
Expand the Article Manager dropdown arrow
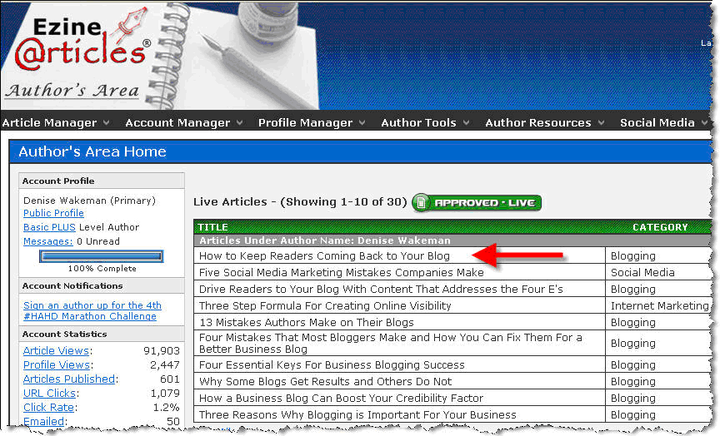(106, 122)
